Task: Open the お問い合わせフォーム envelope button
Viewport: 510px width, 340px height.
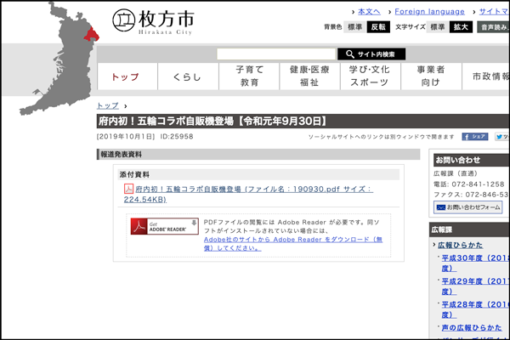Action: [x=467, y=207]
